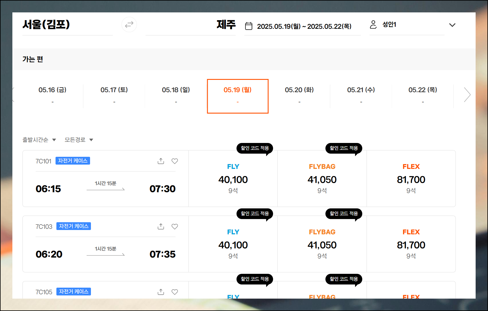Viewport: 488px width, 311px height.
Task: Click 자전거 케이스 badge on 7C105
Action: tap(74, 292)
